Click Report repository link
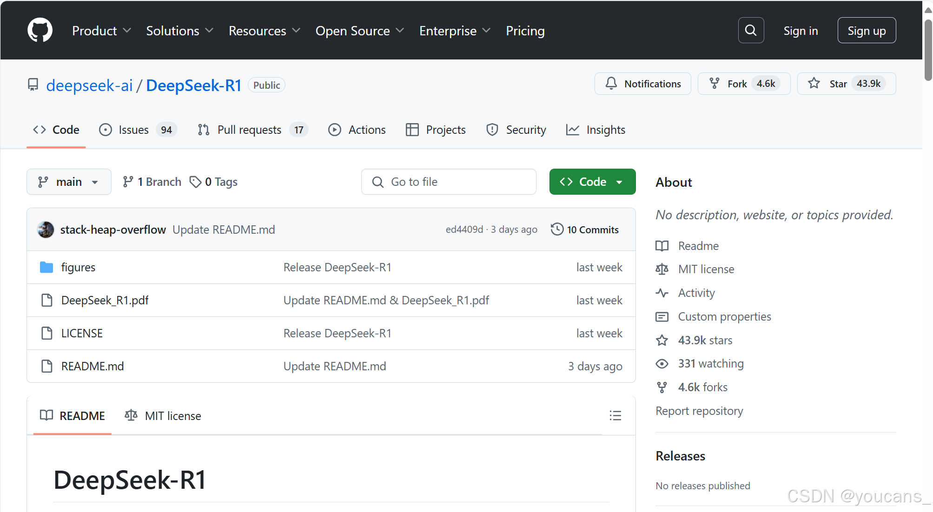 [x=699, y=411]
